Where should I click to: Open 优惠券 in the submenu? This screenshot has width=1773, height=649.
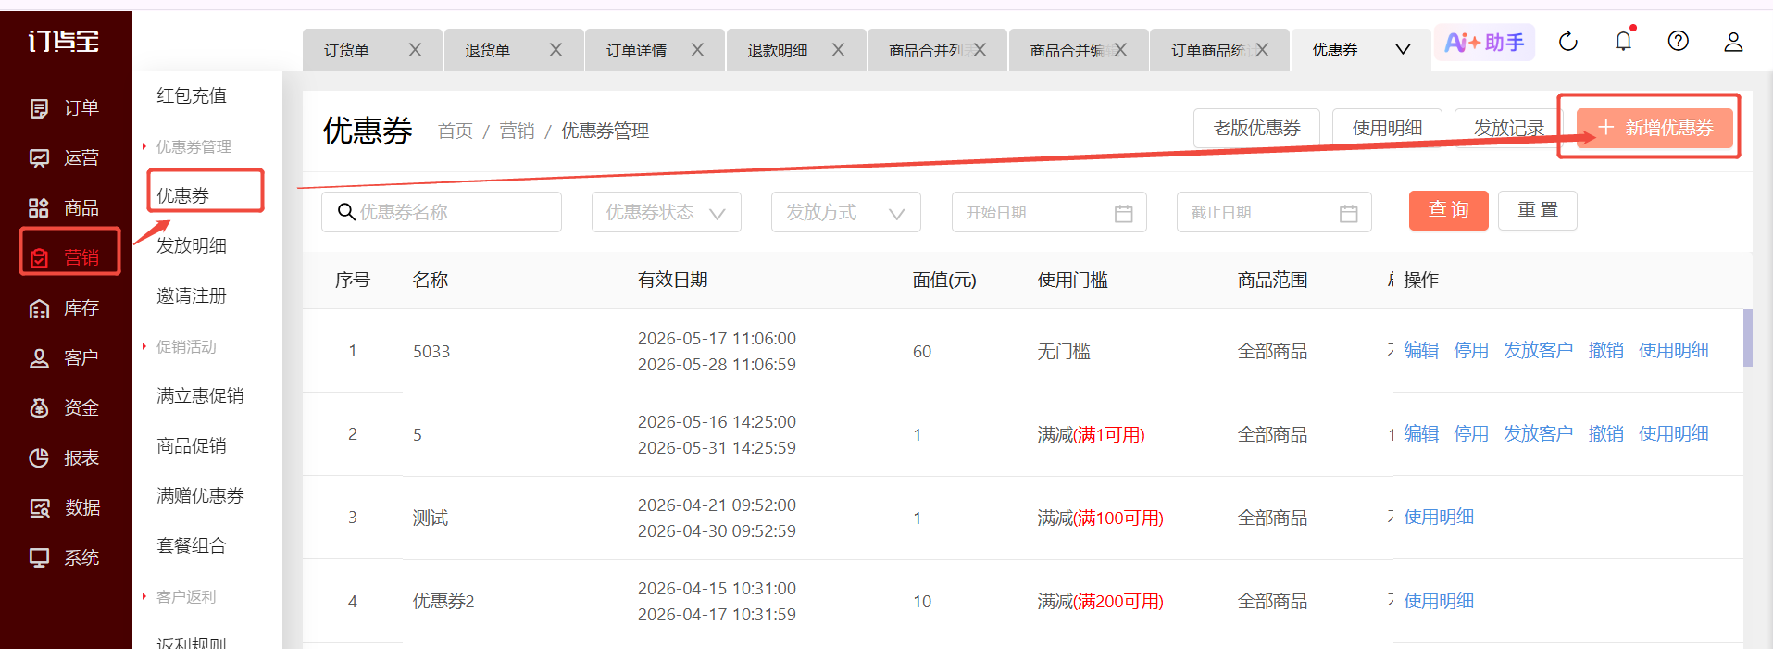pos(182,195)
